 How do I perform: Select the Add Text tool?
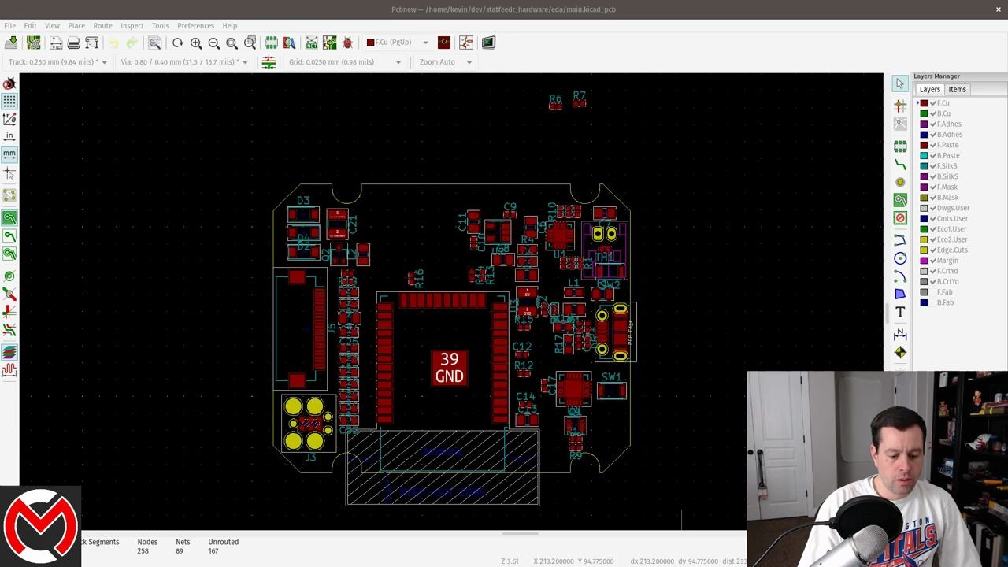(900, 312)
